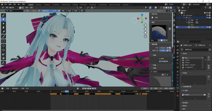Select the Rotate tool
The width and height of the screenshot is (212, 111).
pos(3,50)
